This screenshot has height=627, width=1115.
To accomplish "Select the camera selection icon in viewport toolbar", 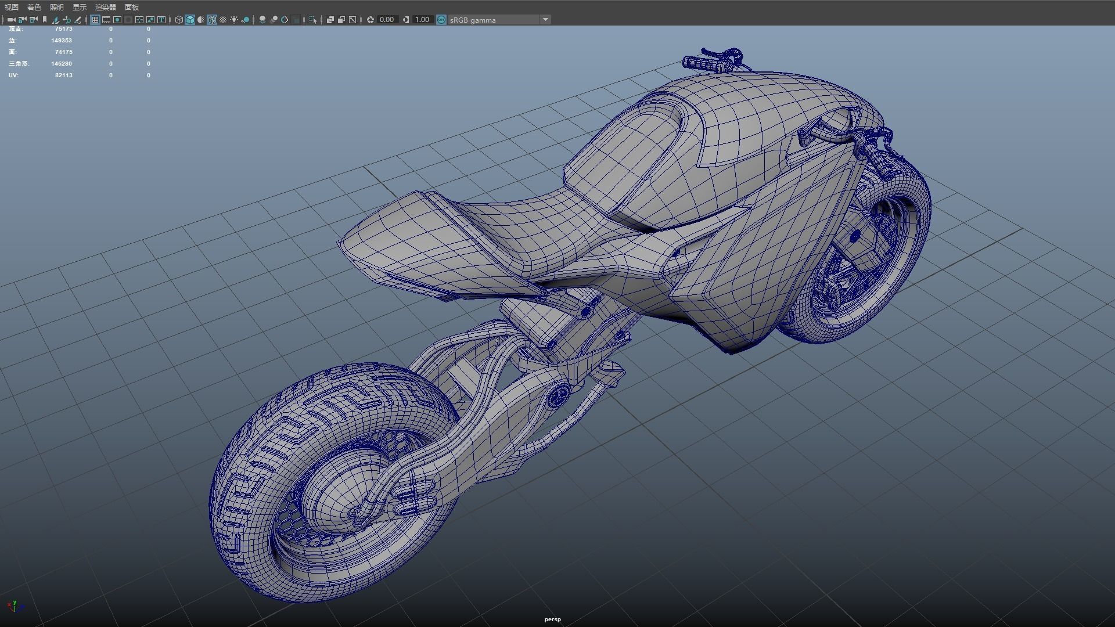I will pyautogui.click(x=11, y=19).
